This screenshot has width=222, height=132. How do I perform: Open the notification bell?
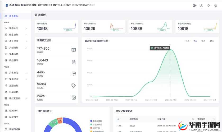tap(209, 6)
